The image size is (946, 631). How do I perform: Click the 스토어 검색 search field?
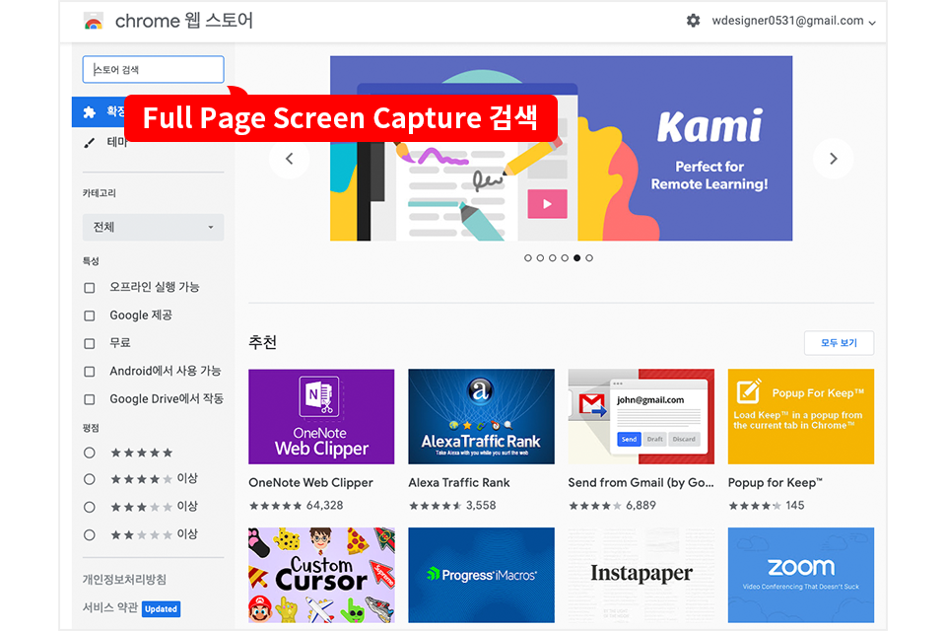153,69
